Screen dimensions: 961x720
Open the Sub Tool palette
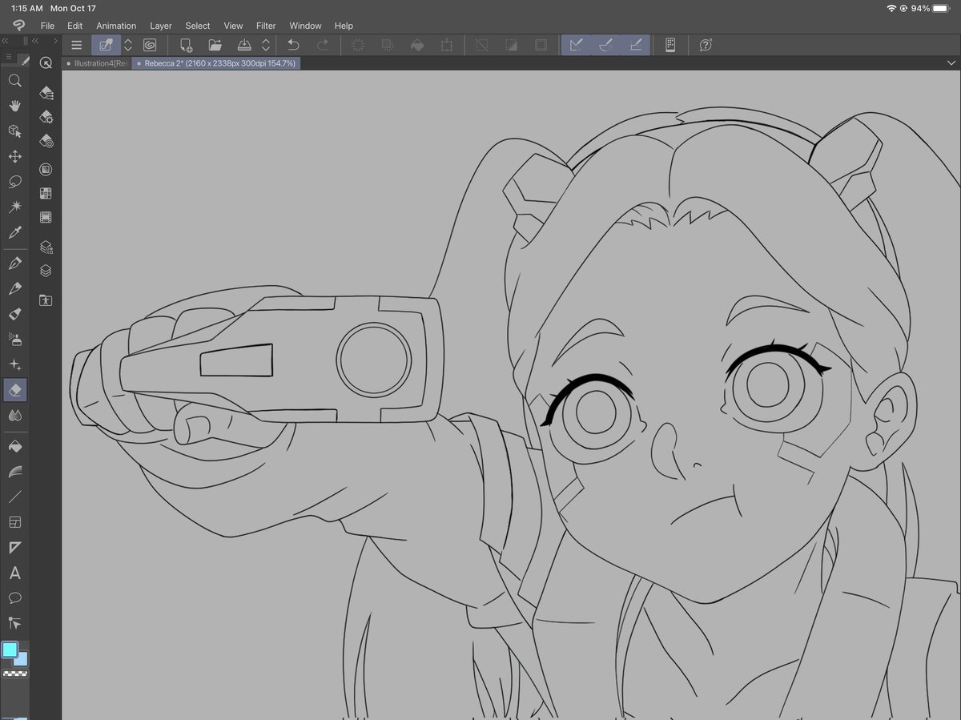tap(46, 93)
